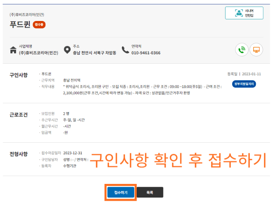The image size is (273, 209).
Task: Click the 전형사항 section heading
Action: pos(19,154)
